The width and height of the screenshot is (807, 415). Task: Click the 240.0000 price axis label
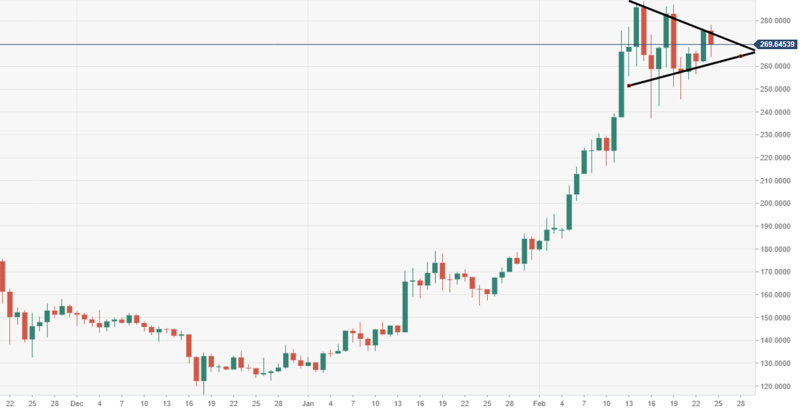pos(775,112)
